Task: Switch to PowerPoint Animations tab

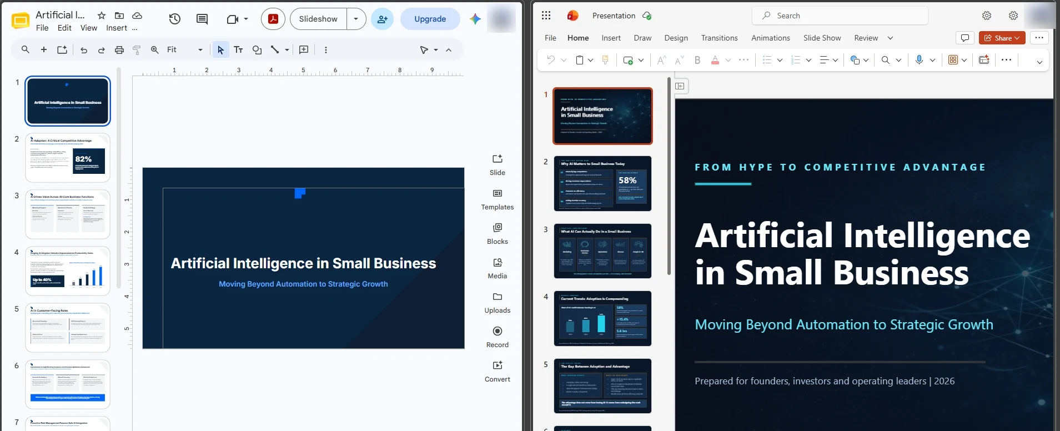Action: (x=770, y=38)
